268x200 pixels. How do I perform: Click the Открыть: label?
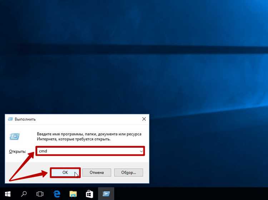pos(18,152)
